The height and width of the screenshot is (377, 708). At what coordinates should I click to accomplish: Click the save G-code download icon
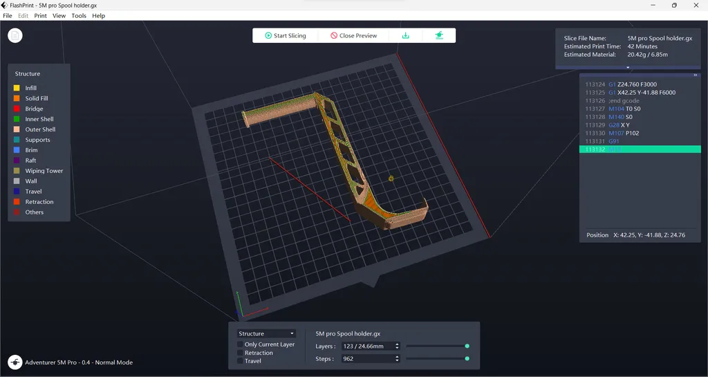(x=406, y=35)
